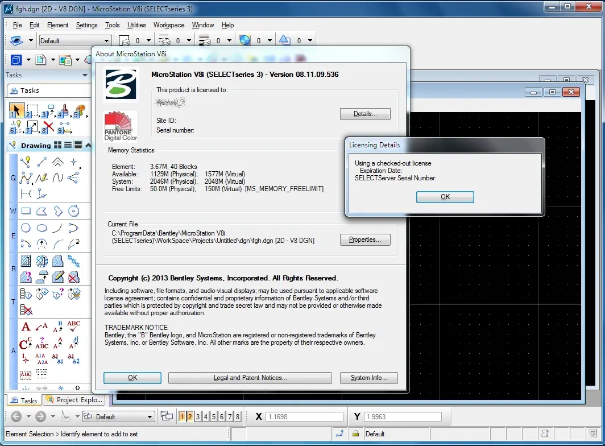605x446 pixels.
Task: Select the Place Circle tool
Action: 26,228
